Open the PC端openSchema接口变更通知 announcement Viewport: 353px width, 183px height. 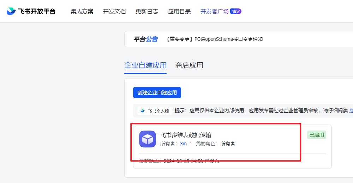[214, 39]
